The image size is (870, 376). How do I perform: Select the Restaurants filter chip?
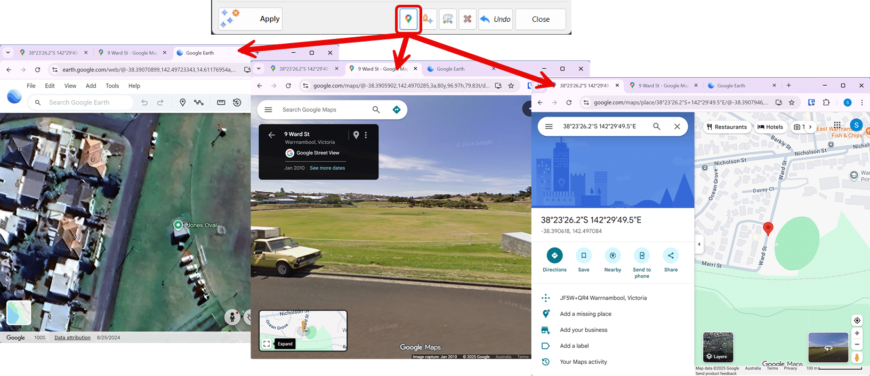click(727, 127)
